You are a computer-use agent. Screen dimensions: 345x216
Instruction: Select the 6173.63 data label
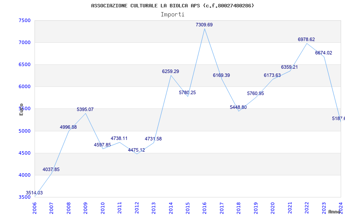click(272, 75)
